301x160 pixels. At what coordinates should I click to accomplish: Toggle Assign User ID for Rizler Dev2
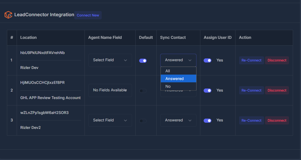(207, 121)
